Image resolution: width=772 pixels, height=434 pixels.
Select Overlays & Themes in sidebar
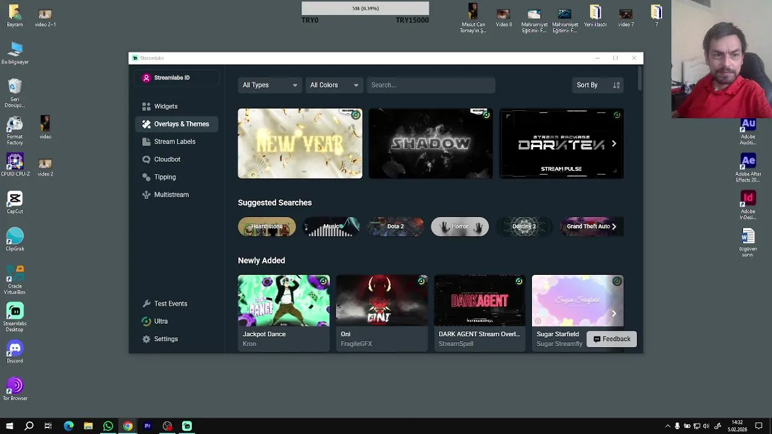point(176,124)
